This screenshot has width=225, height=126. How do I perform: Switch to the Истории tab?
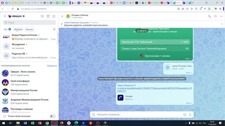(x=18, y=29)
